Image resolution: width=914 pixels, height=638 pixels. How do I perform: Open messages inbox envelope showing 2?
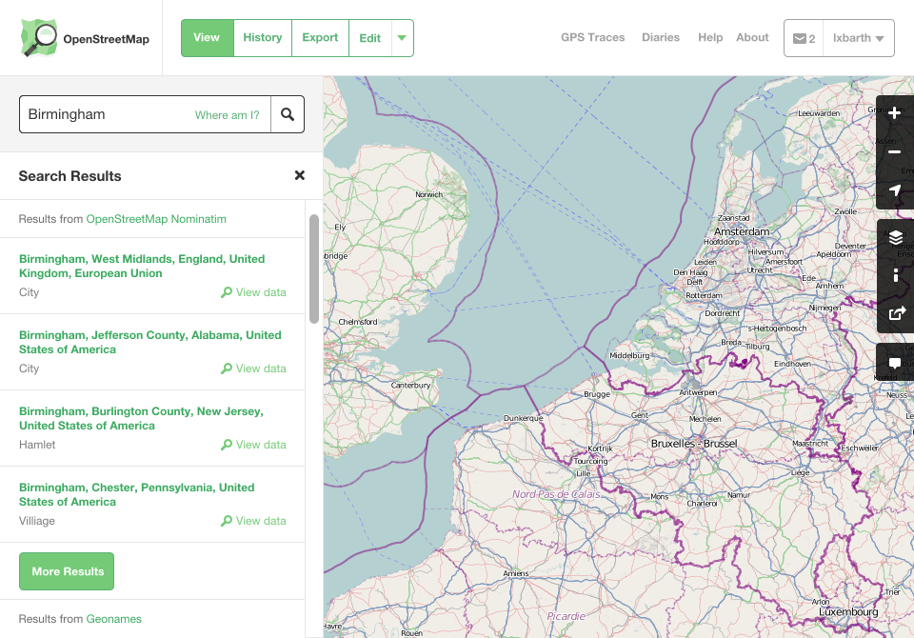(x=804, y=38)
